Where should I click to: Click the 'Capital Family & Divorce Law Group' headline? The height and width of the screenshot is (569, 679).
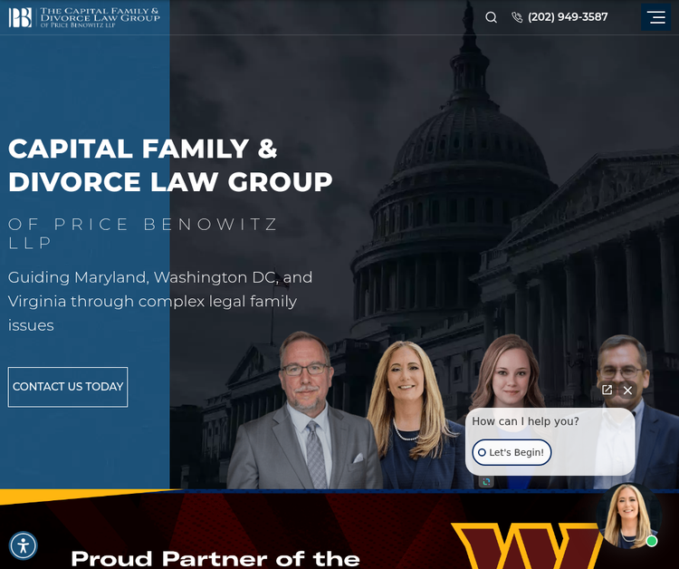pyautogui.click(x=170, y=165)
